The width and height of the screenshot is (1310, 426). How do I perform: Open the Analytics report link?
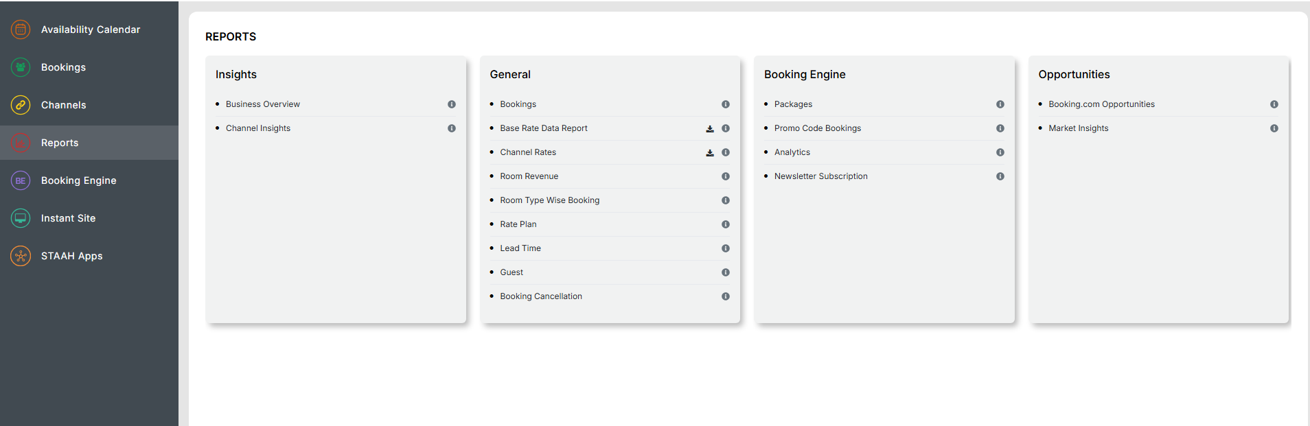pos(792,152)
